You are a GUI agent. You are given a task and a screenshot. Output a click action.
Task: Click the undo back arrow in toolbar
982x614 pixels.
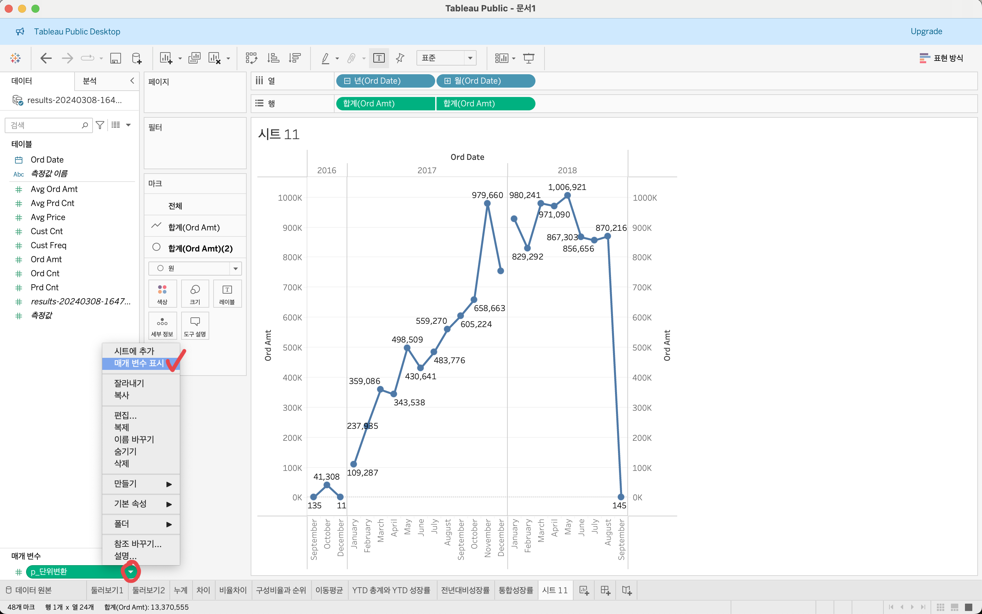tap(46, 58)
